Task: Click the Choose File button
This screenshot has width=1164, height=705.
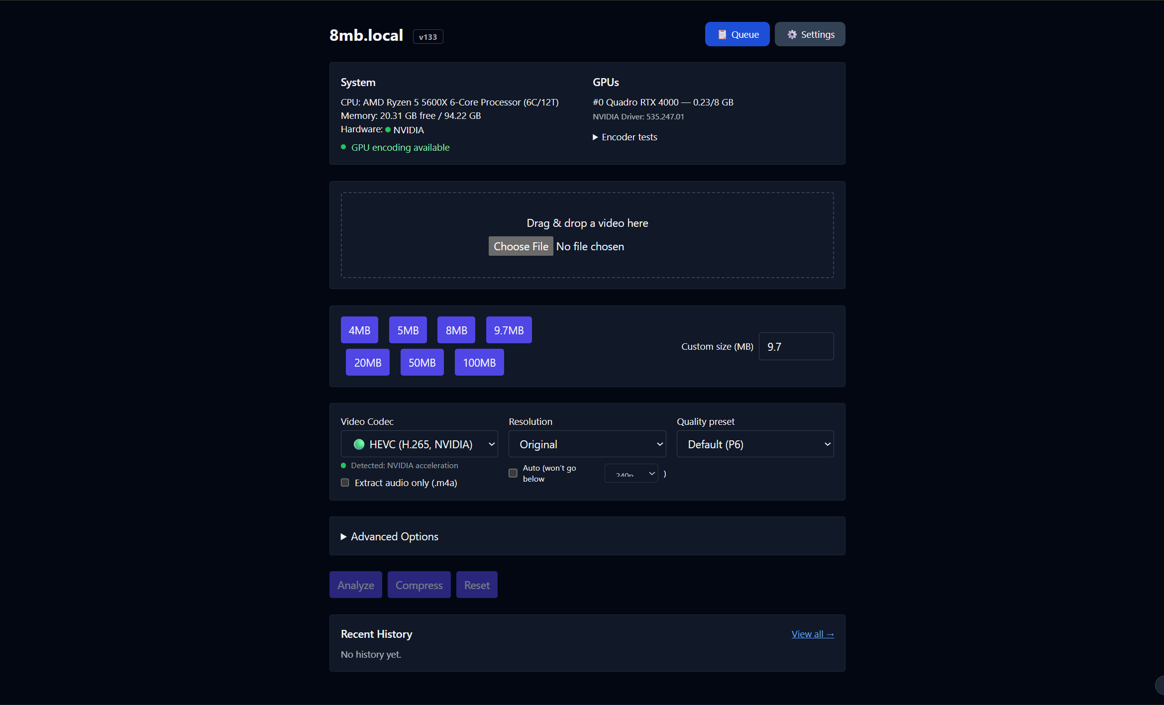Action: tap(521, 246)
